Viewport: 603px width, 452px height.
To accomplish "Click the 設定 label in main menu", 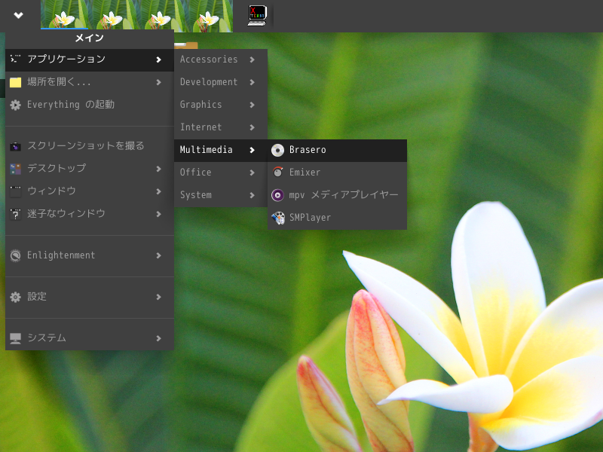I will pyautogui.click(x=36, y=297).
